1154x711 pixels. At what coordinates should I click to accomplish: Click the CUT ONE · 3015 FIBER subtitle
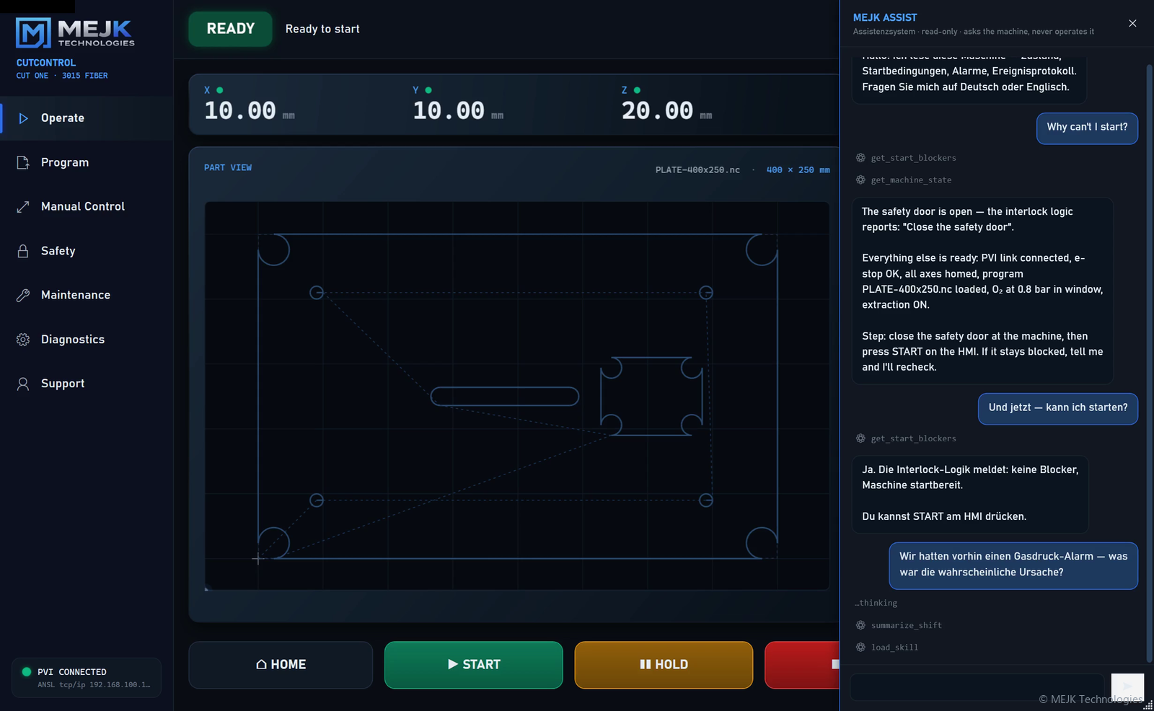(x=62, y=76)
